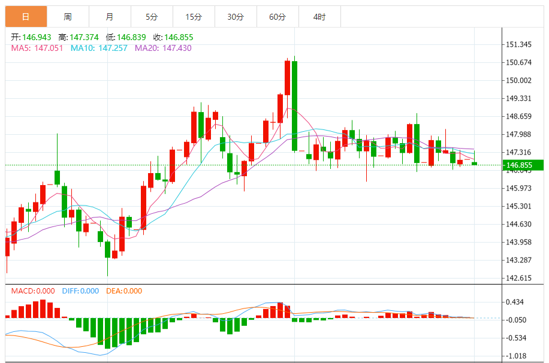The image size is (549, 363).
Task: Switch to the weekly 周 tab
Action: 68,16
